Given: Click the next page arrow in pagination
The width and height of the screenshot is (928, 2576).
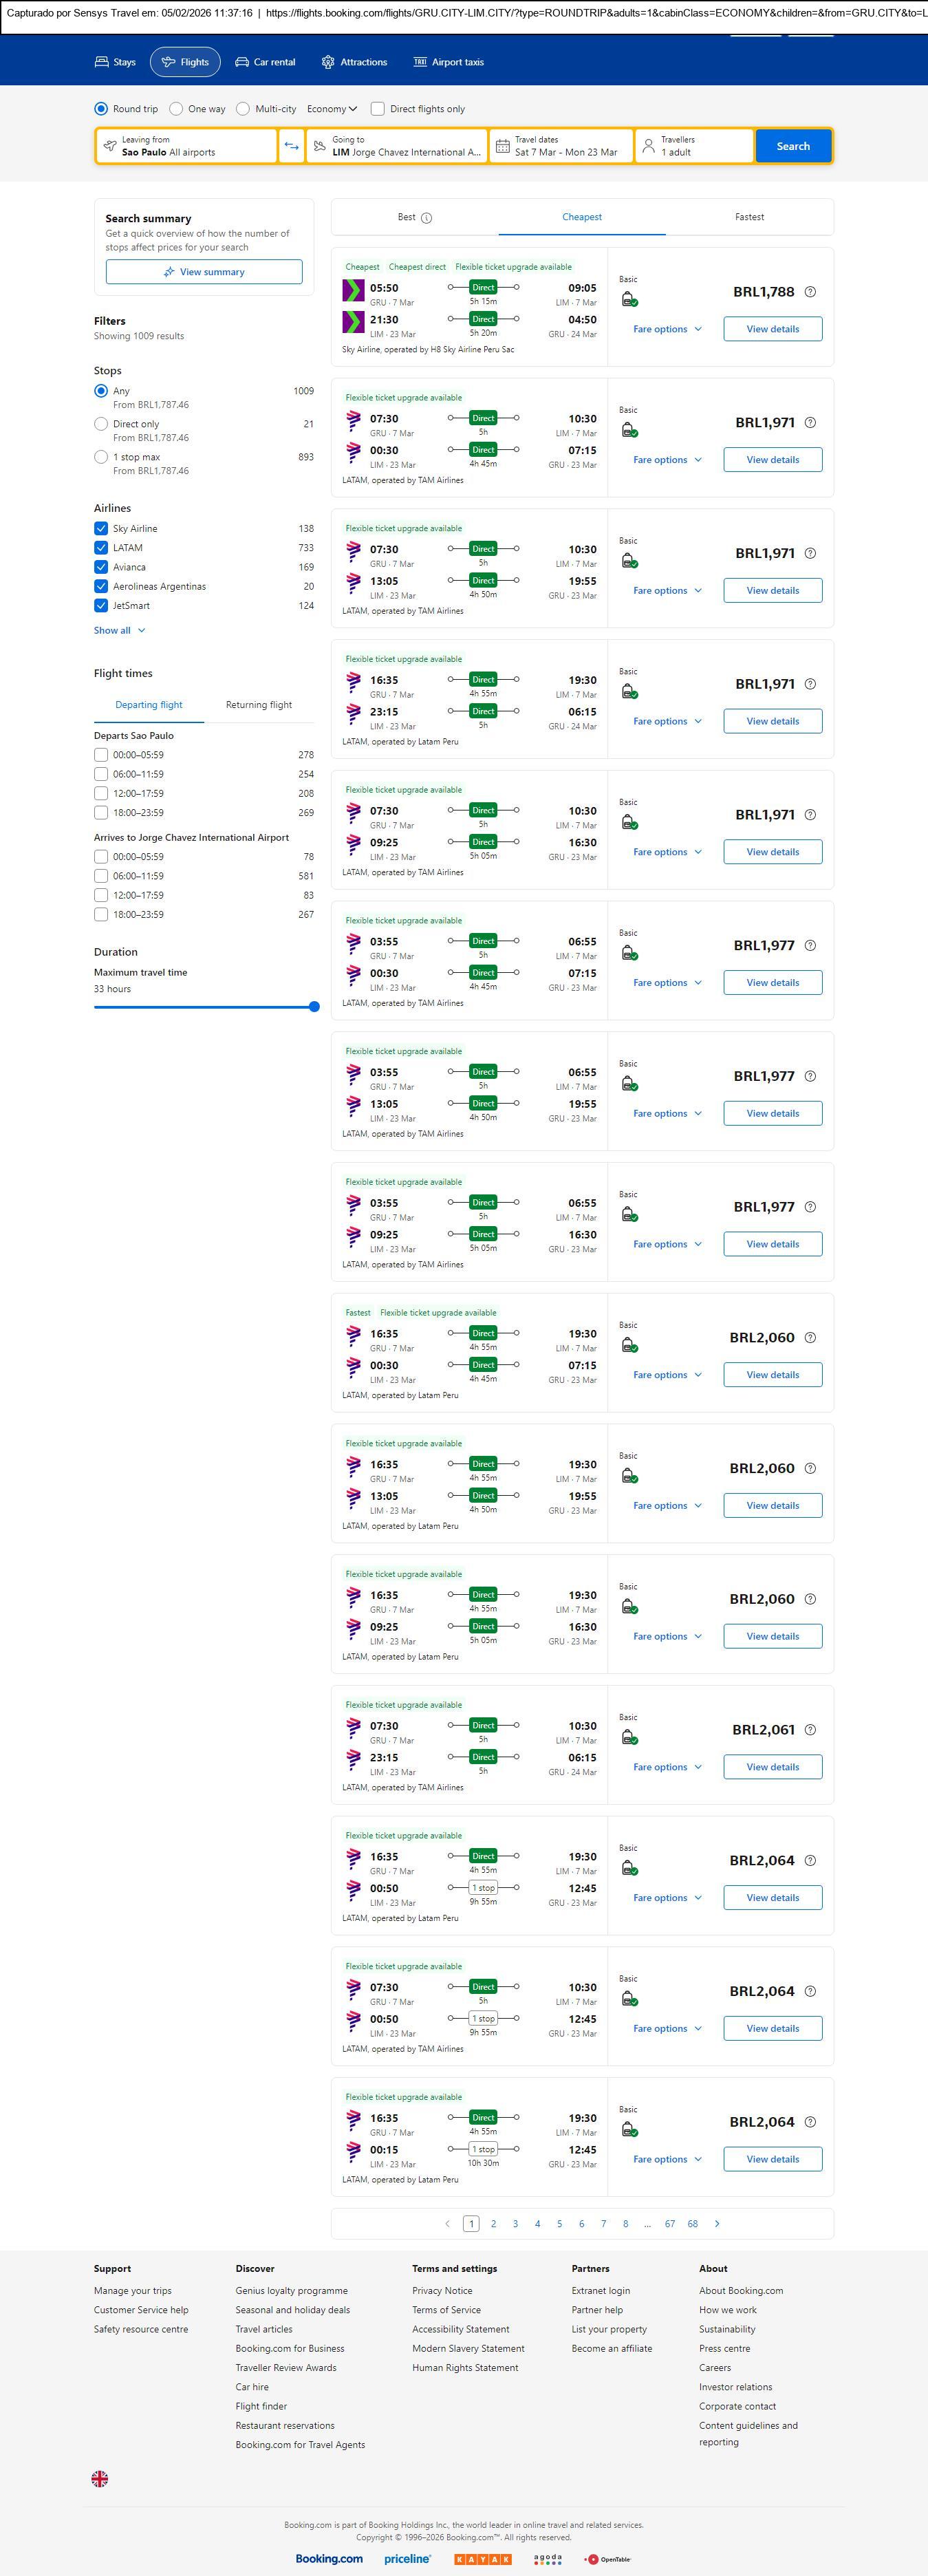Looking at the screenshot, I should 717,2223.
